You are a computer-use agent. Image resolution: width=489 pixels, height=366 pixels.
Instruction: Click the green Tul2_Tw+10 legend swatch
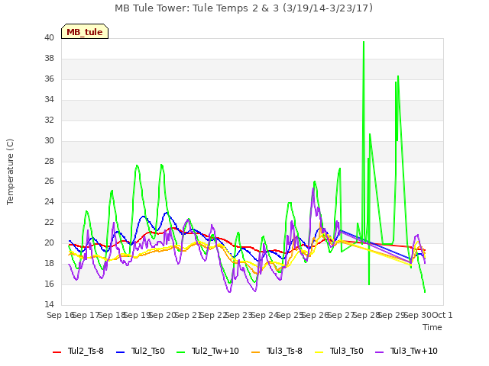coord(181,352)
